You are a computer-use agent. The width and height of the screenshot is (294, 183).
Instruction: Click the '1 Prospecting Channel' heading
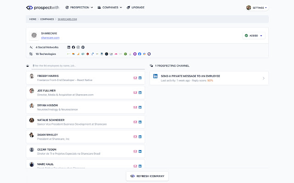point(172,66)
